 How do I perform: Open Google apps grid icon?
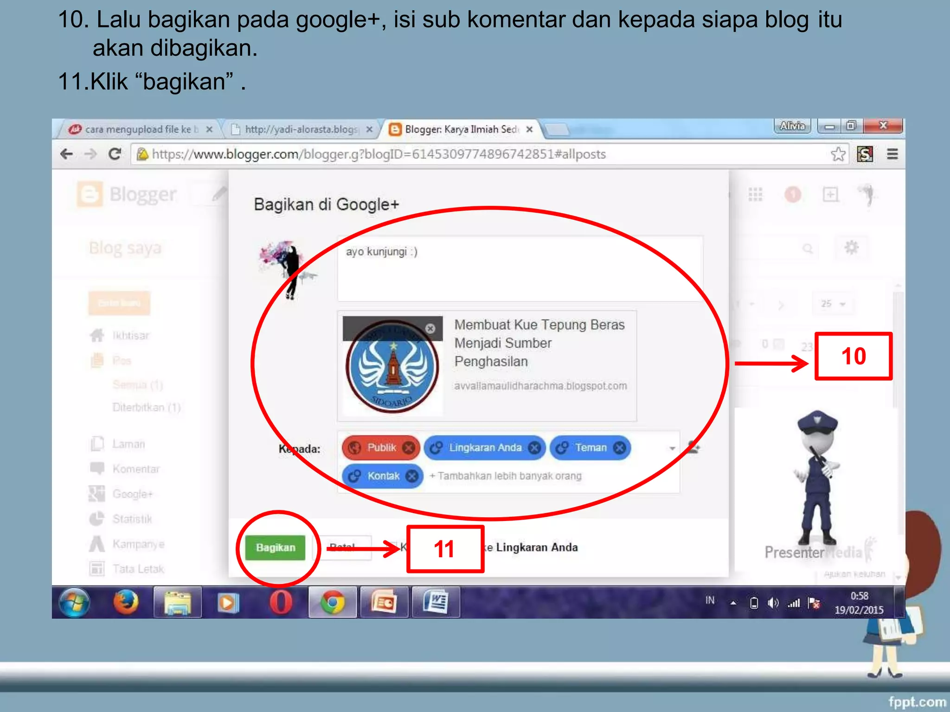(755, 194)
